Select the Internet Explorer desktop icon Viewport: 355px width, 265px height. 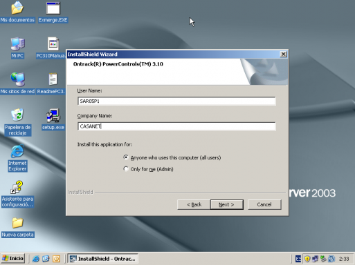pyautogui.click(x=17, y=158)
